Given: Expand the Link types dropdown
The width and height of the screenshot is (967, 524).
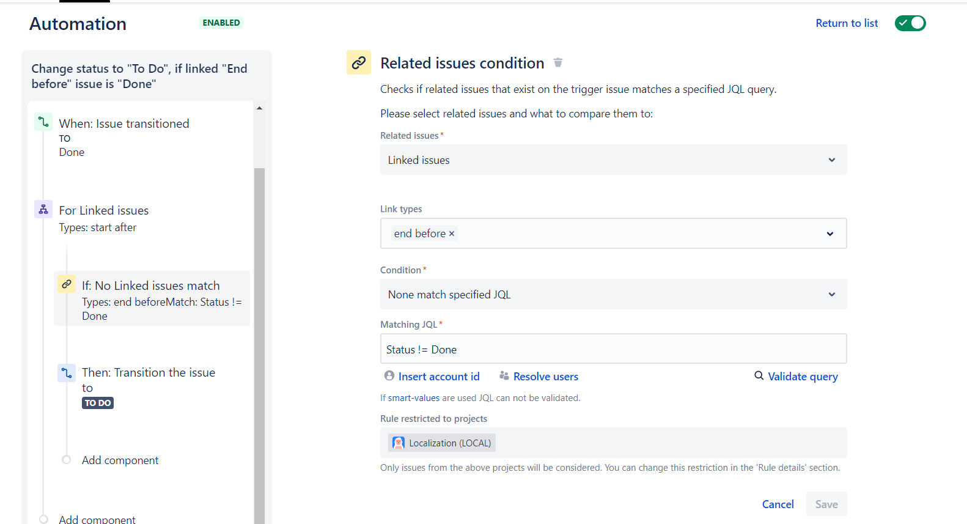Looking at the screenshot, I should click(829, 234).
